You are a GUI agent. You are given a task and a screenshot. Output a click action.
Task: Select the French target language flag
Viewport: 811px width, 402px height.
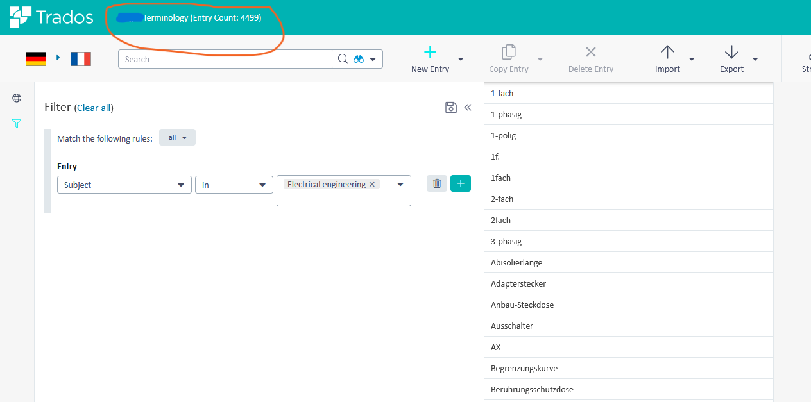(81, 59)
